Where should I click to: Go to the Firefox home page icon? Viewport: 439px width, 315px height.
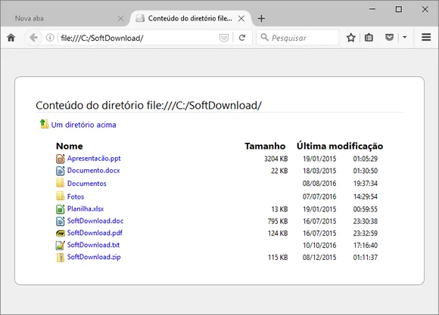[11, 38]
